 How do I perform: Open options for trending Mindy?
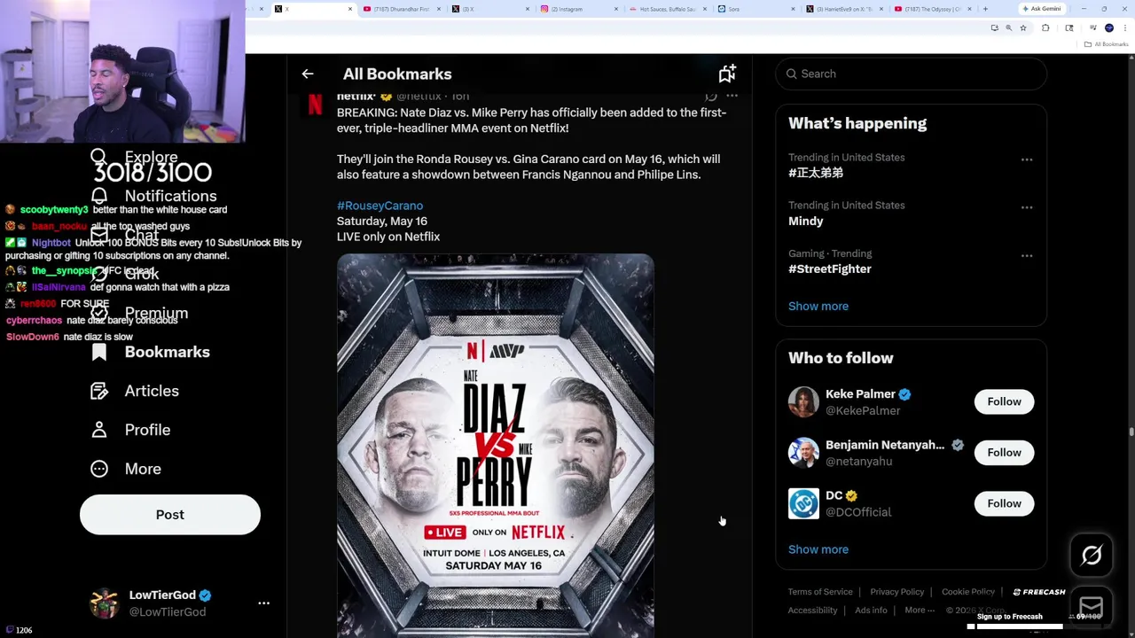tap(1027, 207)
